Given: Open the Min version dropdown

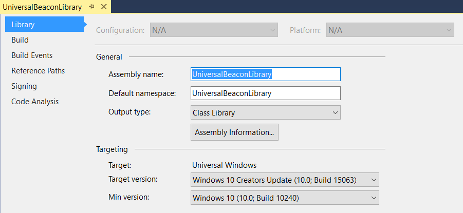Looking at the screenshot, I should pos(285,198).
